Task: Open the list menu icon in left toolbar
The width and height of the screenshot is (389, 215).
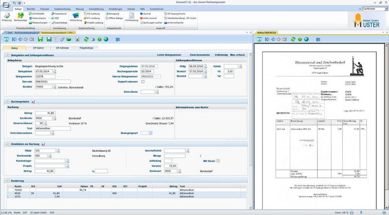Action: pos(118,39)
